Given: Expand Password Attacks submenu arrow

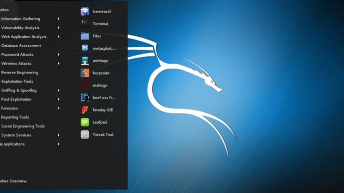Looking at the screenshot, I should coord(59,54).
